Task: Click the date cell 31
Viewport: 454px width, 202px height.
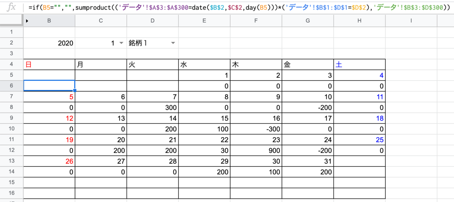Action: click(308, 161)
